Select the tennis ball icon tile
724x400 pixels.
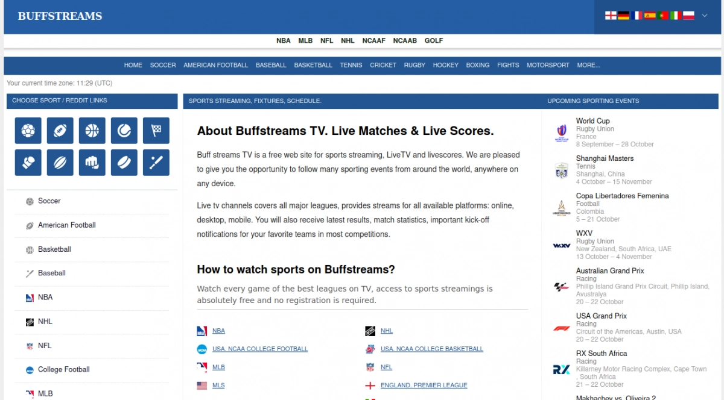[x=124, y=130]
